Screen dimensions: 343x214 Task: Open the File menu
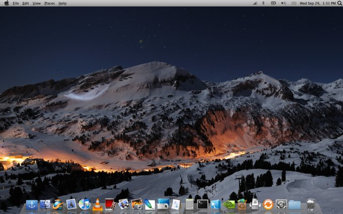tap(16, 4)
